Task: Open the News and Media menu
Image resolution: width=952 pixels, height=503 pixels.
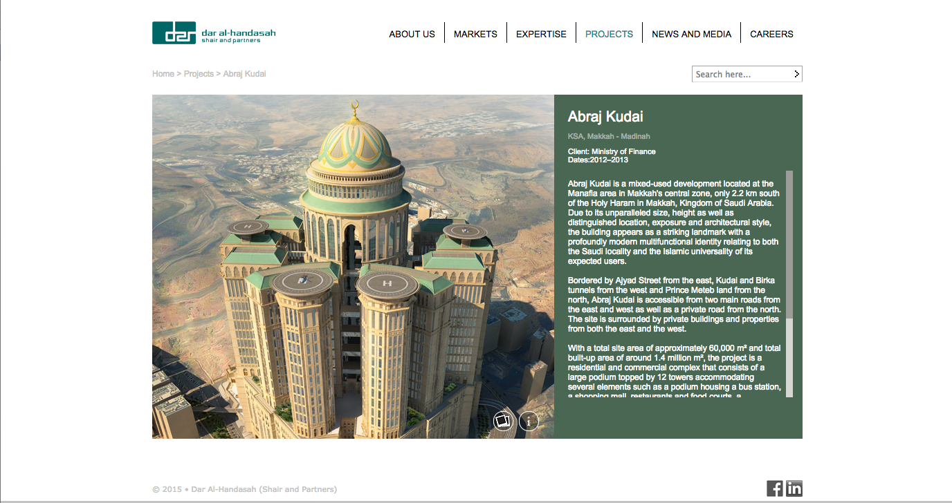Action: [691, 34]
